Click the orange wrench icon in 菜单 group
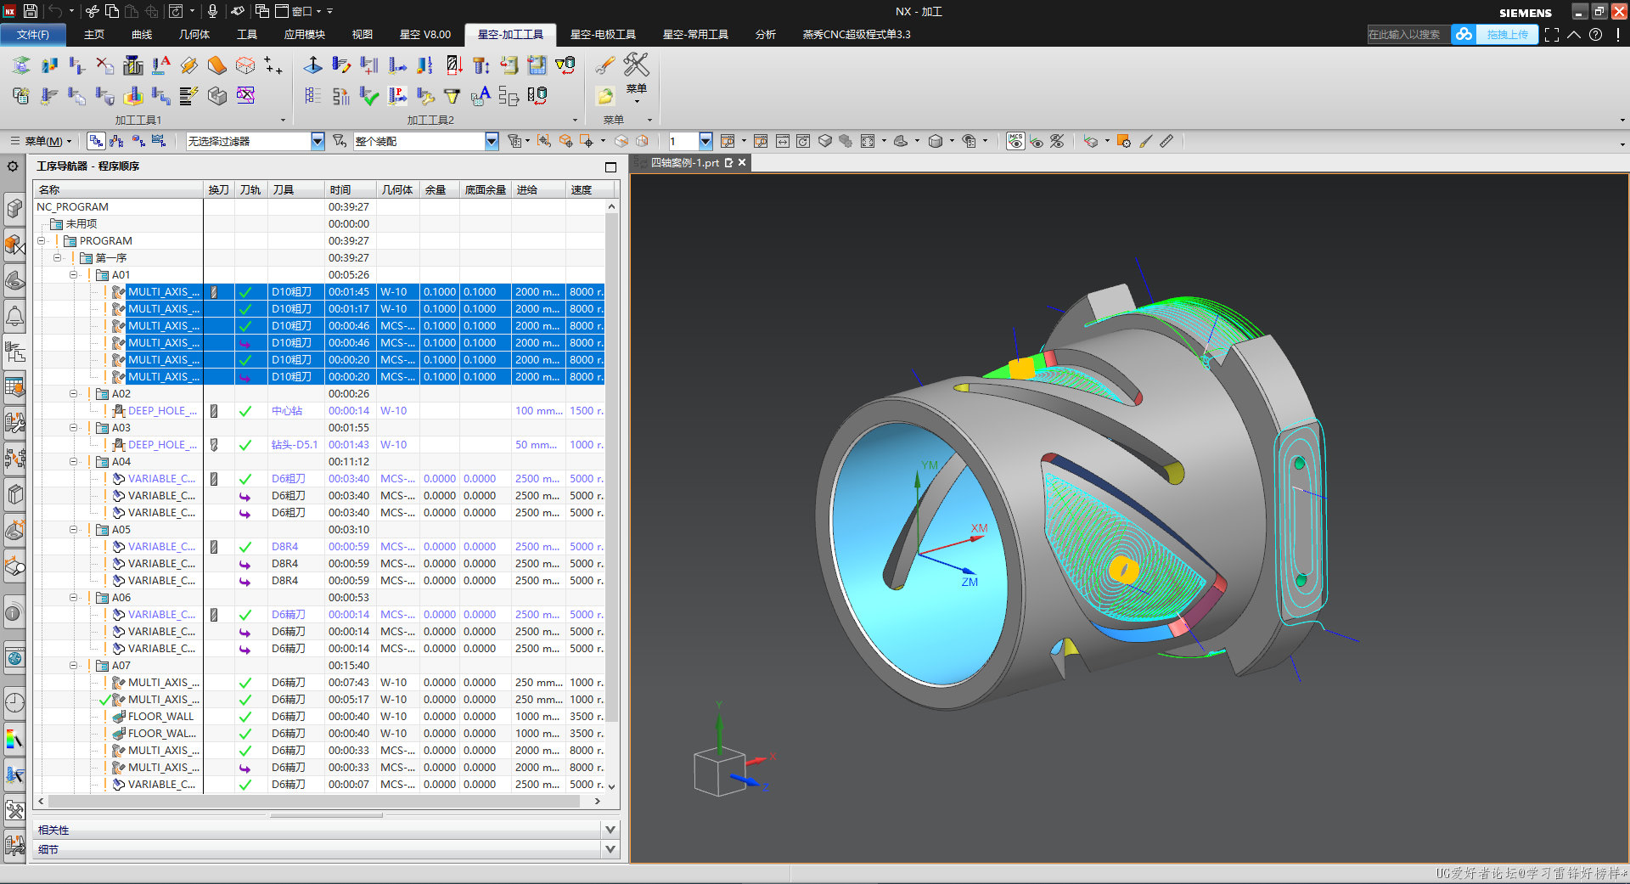The image size is (1630, 884). (604, 65)
